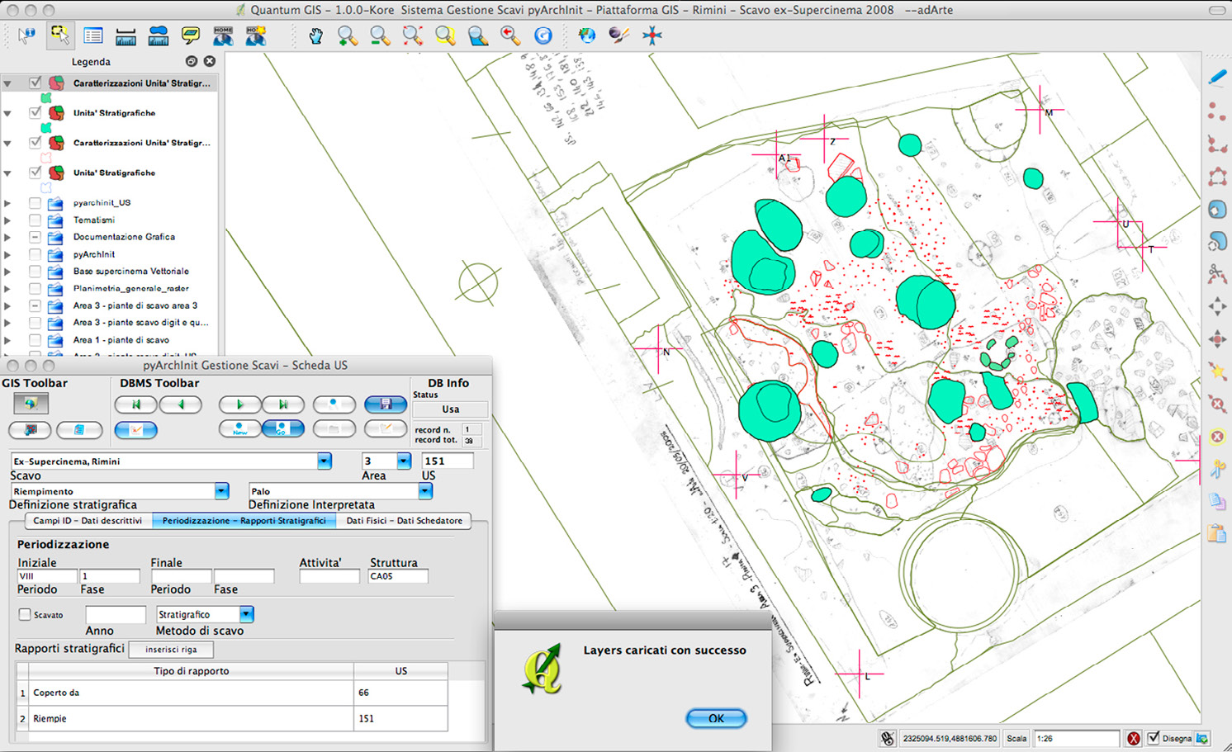Image resolution: width=1232 pixels, height=752 pixels.
Task: Click the US number field
Action: coord(448,461)
